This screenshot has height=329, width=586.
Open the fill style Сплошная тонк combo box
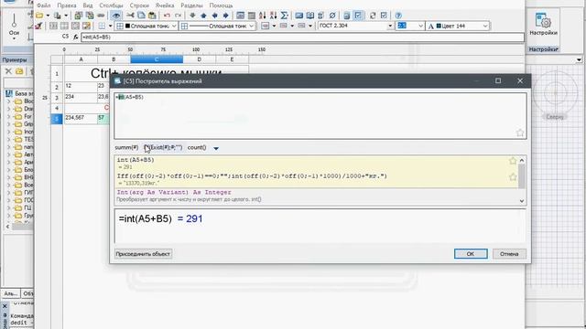pos(146,26)
